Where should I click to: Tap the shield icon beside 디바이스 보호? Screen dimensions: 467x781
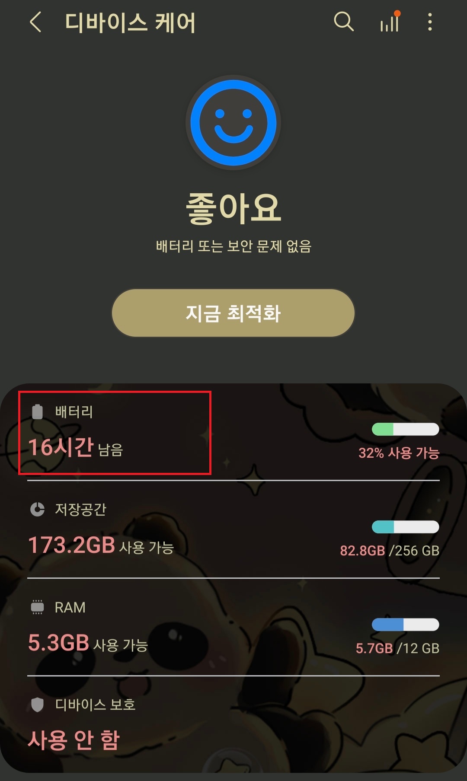click(37, 704)
